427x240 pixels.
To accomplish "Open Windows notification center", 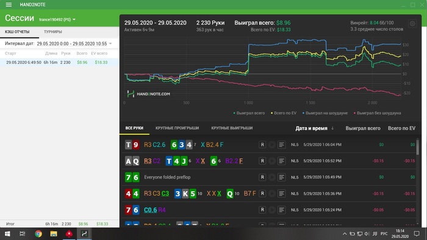I will 417,234.
